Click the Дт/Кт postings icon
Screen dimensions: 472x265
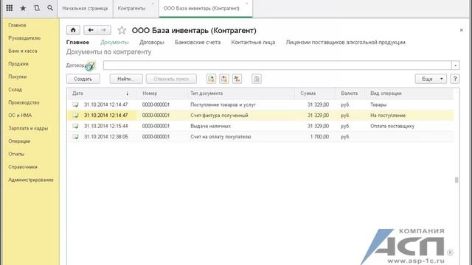(237, 79)
